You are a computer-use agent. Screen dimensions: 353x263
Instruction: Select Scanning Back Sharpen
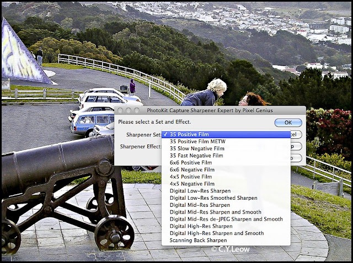pyautogui.click(x=226, y=240)
